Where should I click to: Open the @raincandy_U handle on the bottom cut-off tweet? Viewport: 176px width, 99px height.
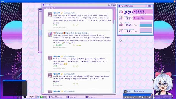pyautogui.click(x=69, y=92)
